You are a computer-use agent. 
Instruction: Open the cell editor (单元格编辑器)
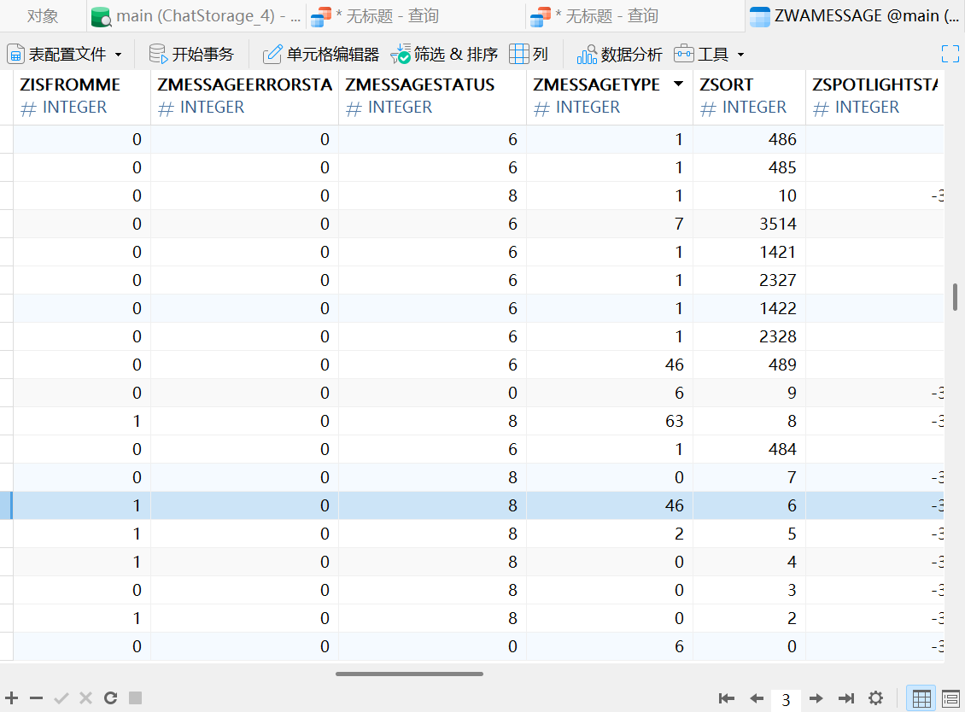[320, 55]
